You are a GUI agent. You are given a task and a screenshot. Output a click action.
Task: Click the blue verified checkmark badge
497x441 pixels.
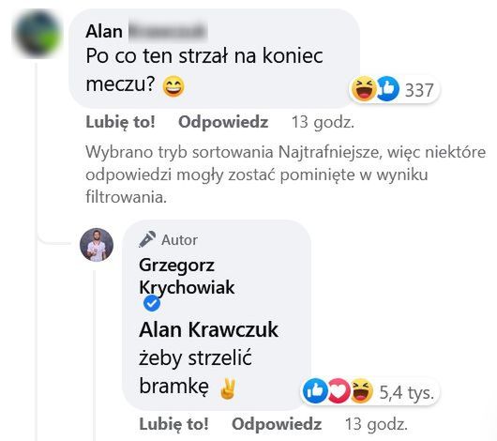[x=152, y=303]
